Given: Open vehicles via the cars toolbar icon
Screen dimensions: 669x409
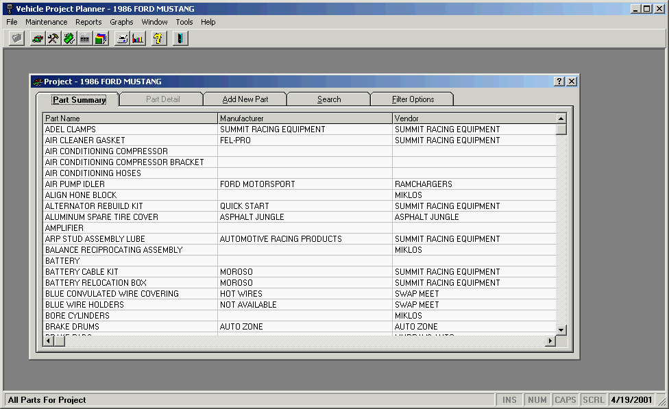Looking at the screenshot, I should tap(38, 39).
